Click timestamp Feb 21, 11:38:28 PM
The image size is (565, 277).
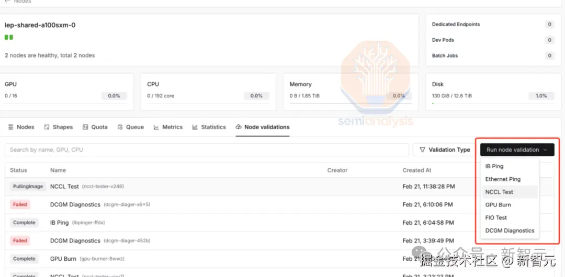429,187
